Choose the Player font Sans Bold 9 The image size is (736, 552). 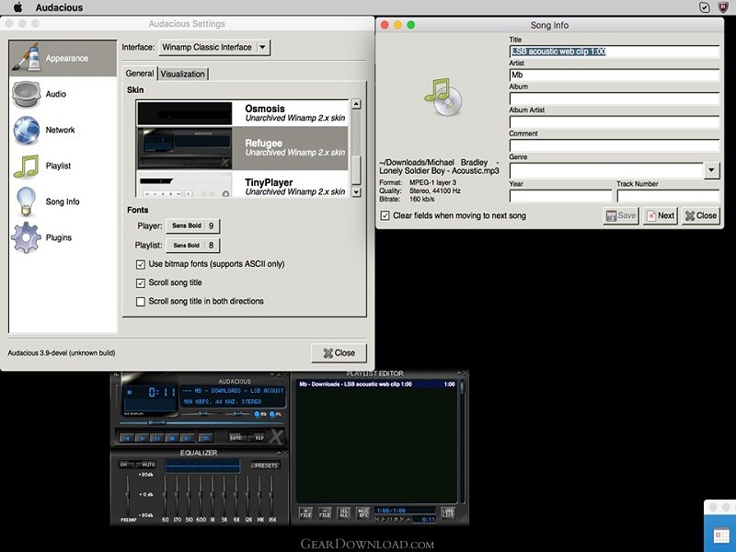[193, 225]
